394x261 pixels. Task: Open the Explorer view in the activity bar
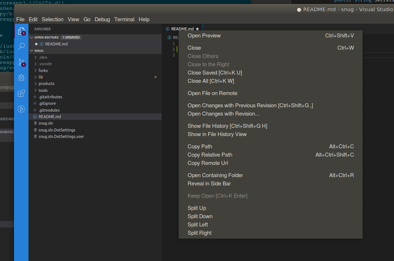(21, 31)
